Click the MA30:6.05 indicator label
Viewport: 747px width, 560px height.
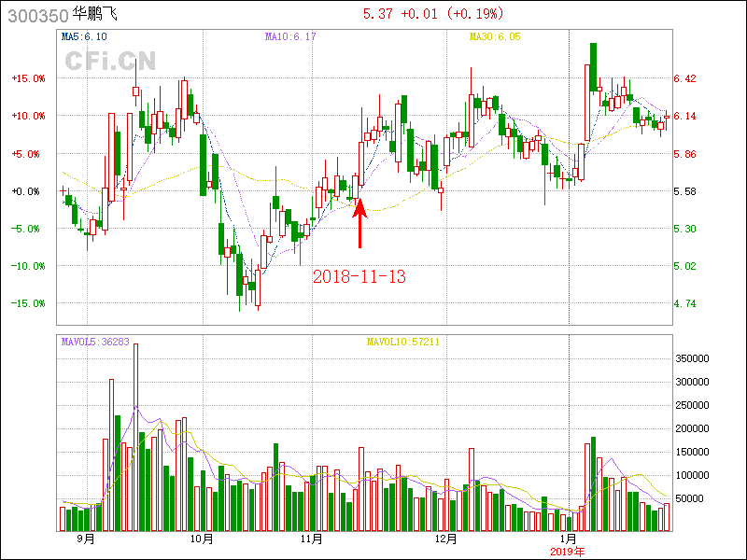[x=494, y=36]
